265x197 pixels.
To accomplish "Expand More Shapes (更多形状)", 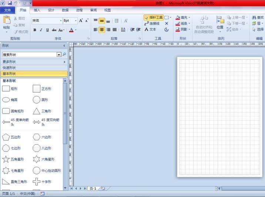I will point(34,62).
